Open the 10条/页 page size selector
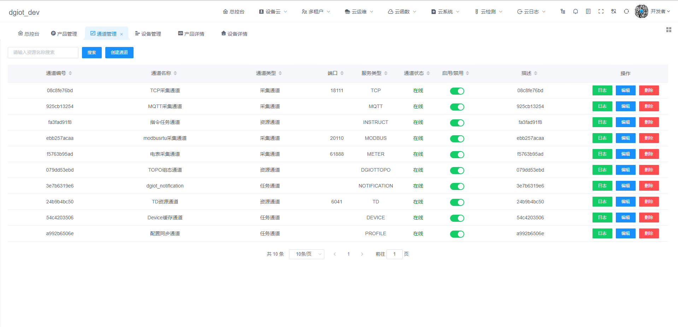This screenshot has width=678, height=327. click(x=306, y=254)
